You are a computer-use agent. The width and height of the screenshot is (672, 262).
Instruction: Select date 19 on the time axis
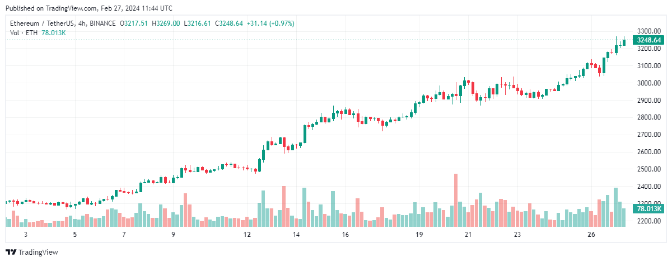pos(419,235)
